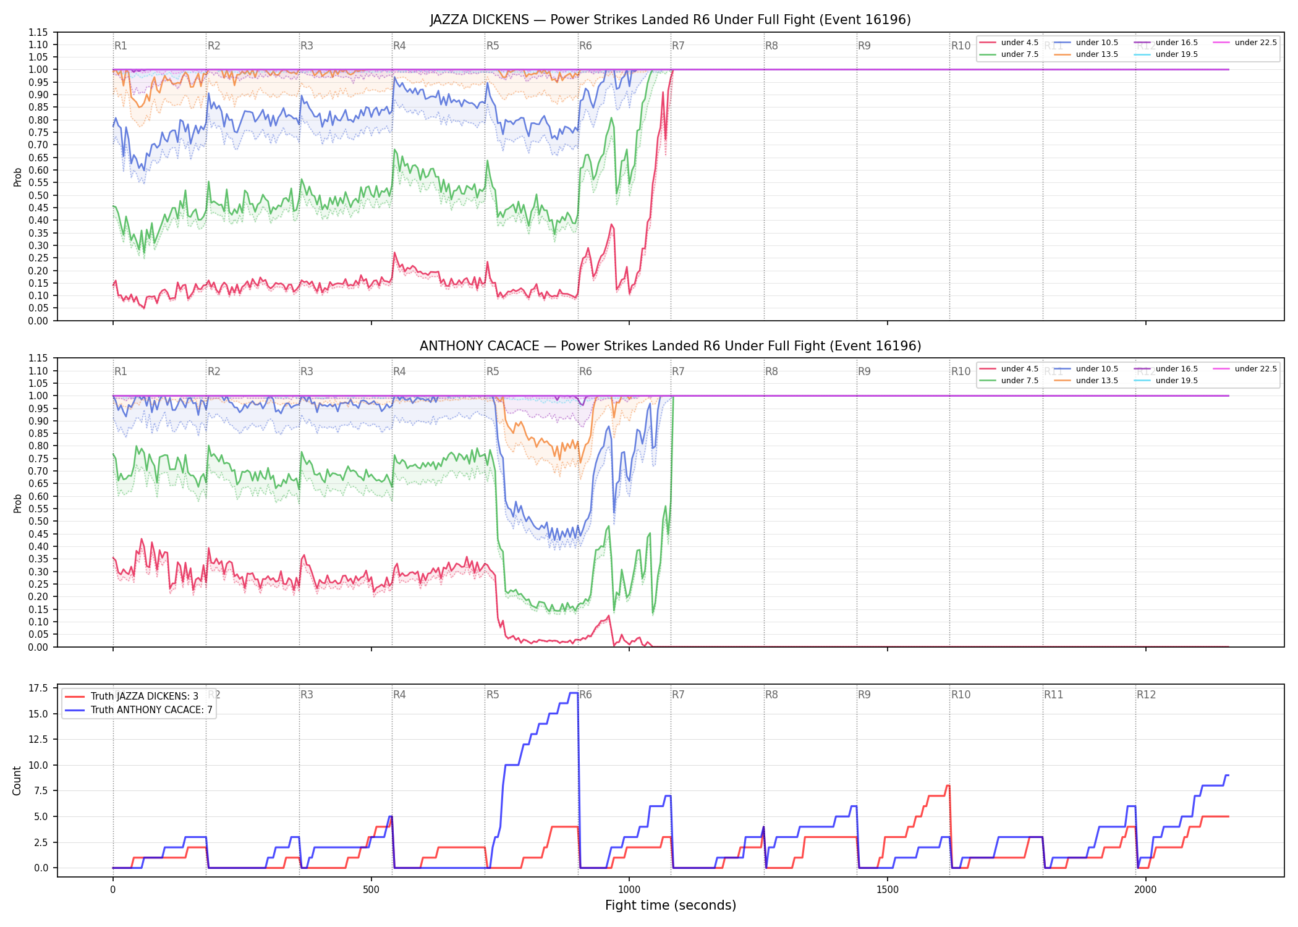Select 'under 13.5' legend entry in Cacace chart

tap(1086, 381)
